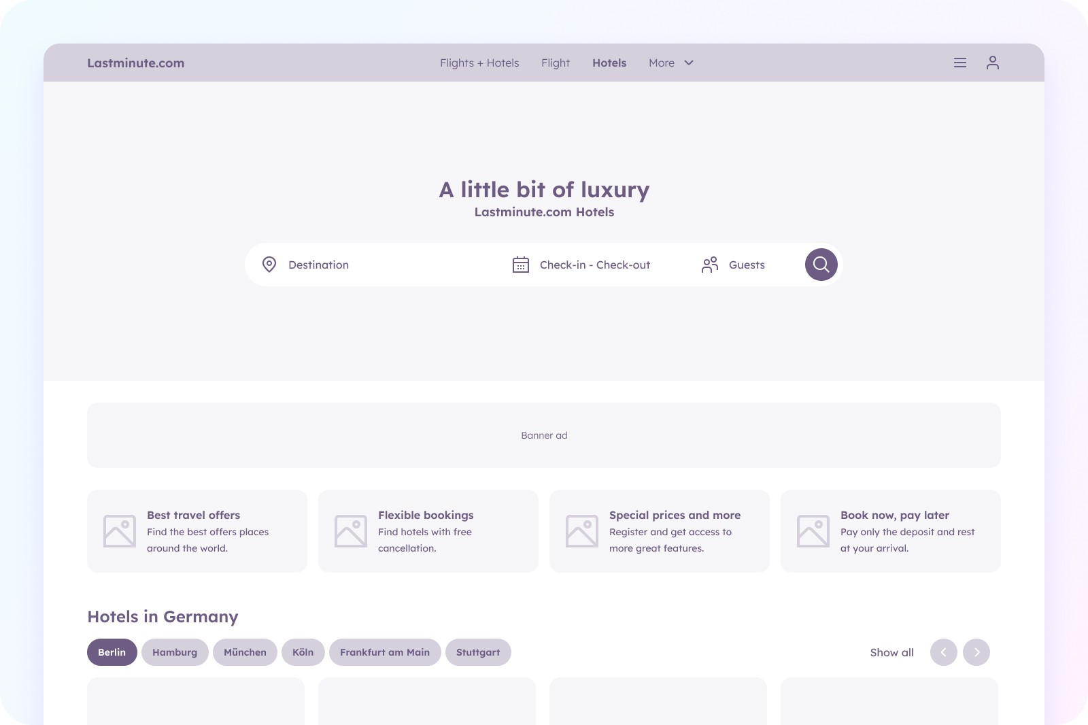Open the Flexible bookings title

point(426,515)
